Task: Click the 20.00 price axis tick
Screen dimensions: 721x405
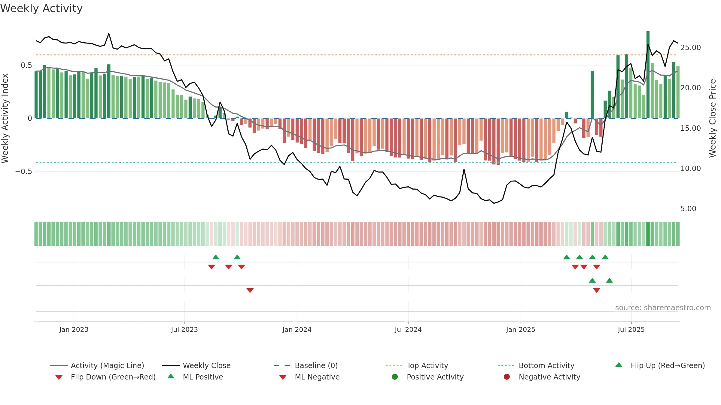Action: pyautogui.click(x=691, y=88)
